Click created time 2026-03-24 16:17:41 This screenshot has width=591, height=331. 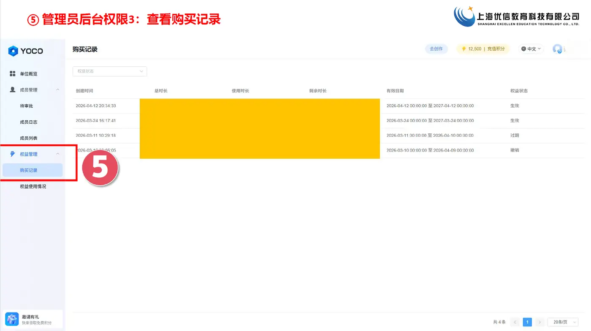tap(96, 120)
